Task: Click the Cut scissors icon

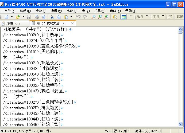Action: 52,17
